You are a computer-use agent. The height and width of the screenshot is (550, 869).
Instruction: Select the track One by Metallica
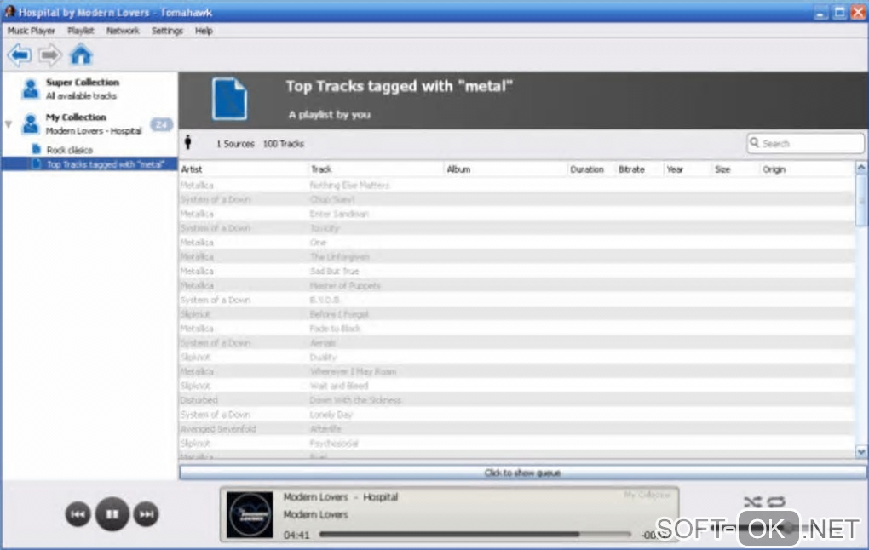318,243
